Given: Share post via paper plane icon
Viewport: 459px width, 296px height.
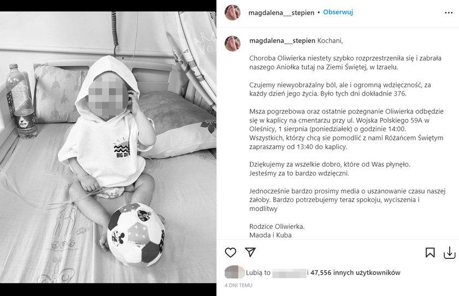Looking at the screenshot, I should pyautogui.click(x=250, y=252).
